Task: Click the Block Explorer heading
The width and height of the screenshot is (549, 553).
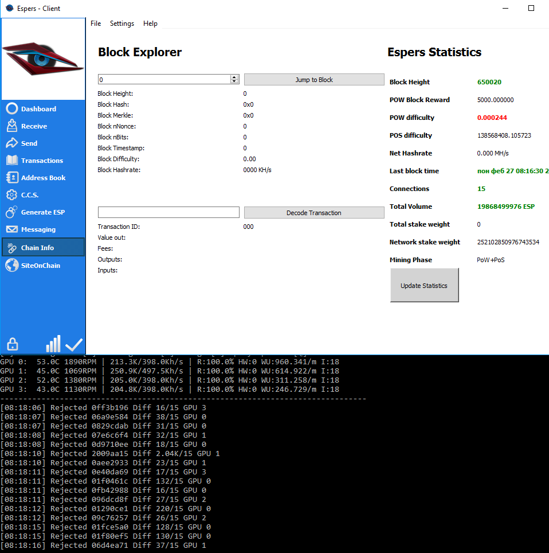Action: [140, 52]
